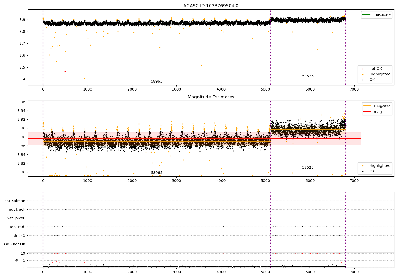Click the 'Sat. pixel.' row label
Image resolution: width=398 pixels, height=278 pixels.
coord(16,218)
